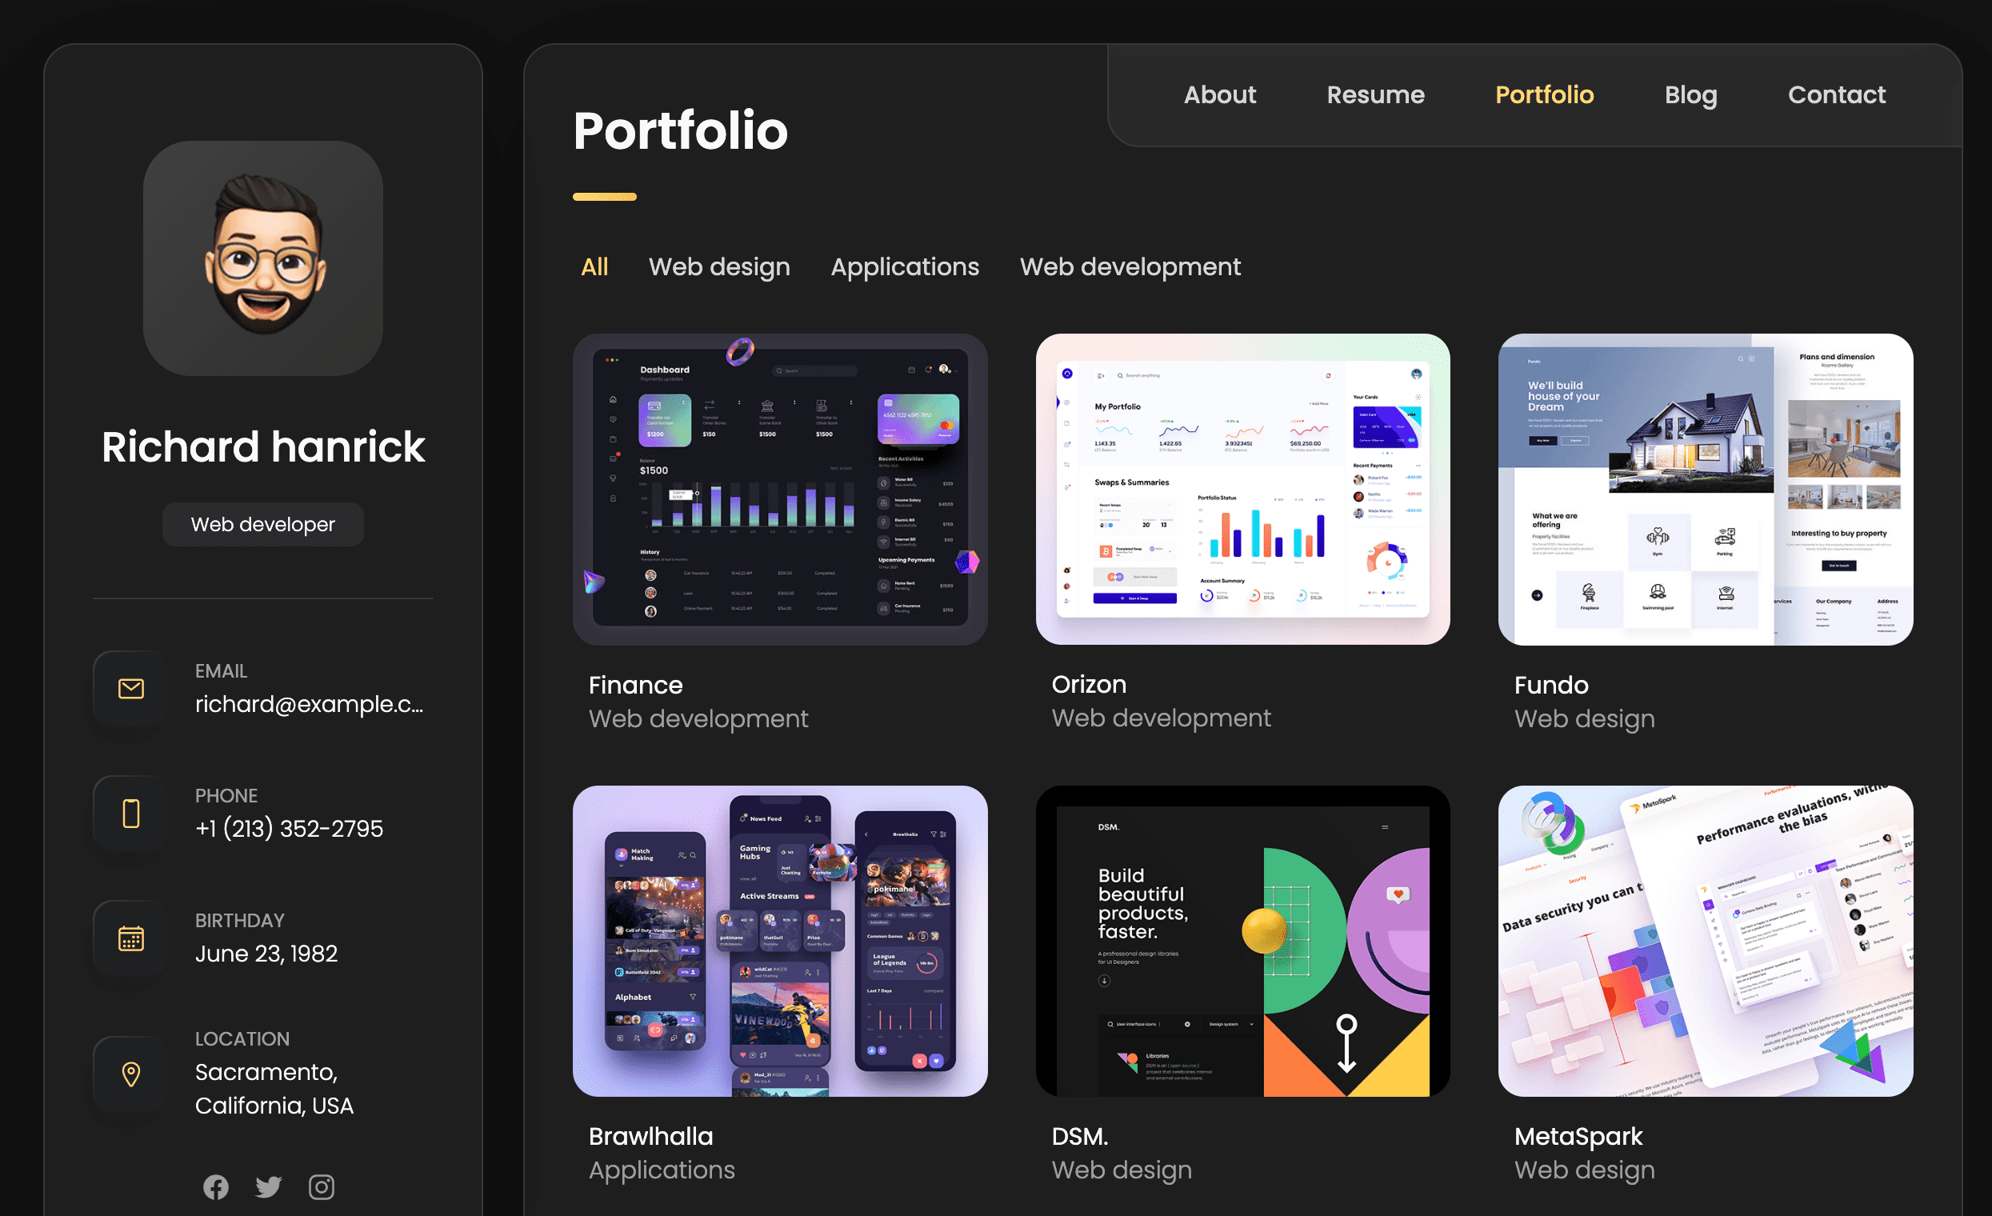
Task: Click the birthday calendar icon
Action: pyautogui.click(x=130, y=938)
